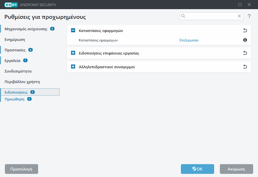Open the Επεξεργασία link
258x177 pixels.
click(189, 40)
